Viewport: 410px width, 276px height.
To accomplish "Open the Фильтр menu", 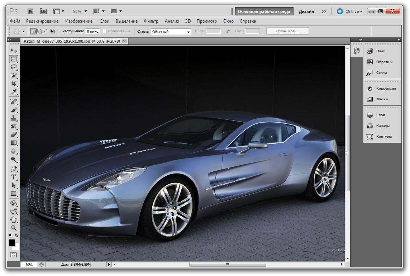I will 151,21.
